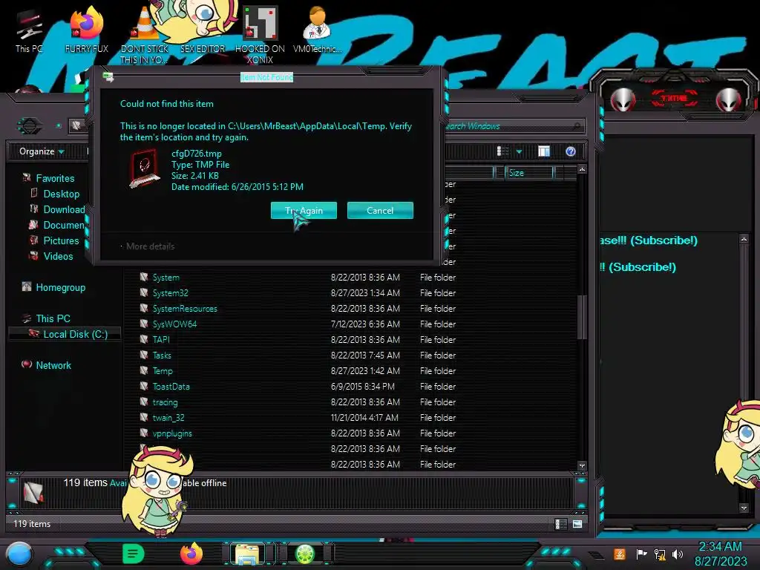Image resolution: width=760 pixels, height=570 pixels.
Task: Select the twain_32 folder
Action: pyautogui.click(x=168, y=417)
